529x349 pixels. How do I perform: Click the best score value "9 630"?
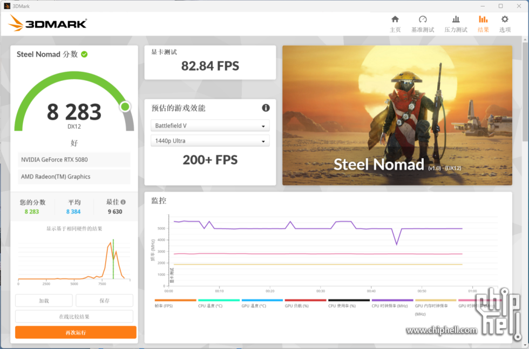click(x=114, y=211)
